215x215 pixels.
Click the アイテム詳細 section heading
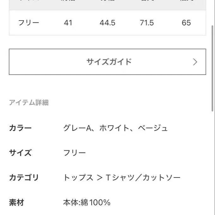pyautogui.click(x=29, y=103)
